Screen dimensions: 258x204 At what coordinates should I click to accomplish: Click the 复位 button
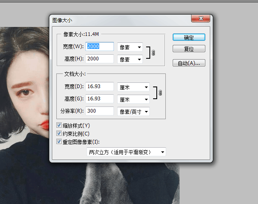pos(189,49)
